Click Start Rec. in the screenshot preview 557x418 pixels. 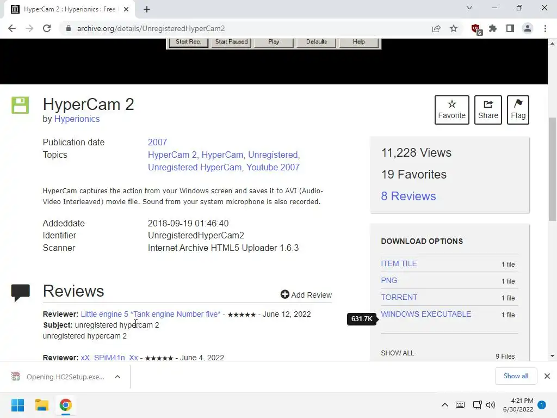pos(188,42)
